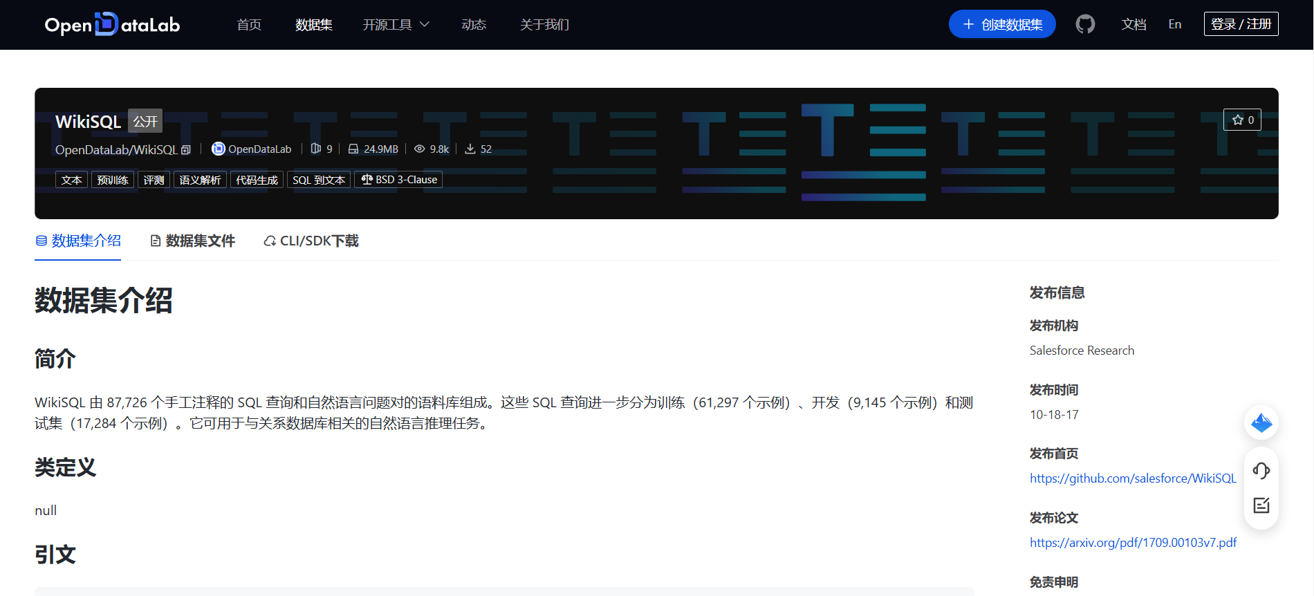
Task: Select the 数据集介绍 tab
Action: coord(78,241)
